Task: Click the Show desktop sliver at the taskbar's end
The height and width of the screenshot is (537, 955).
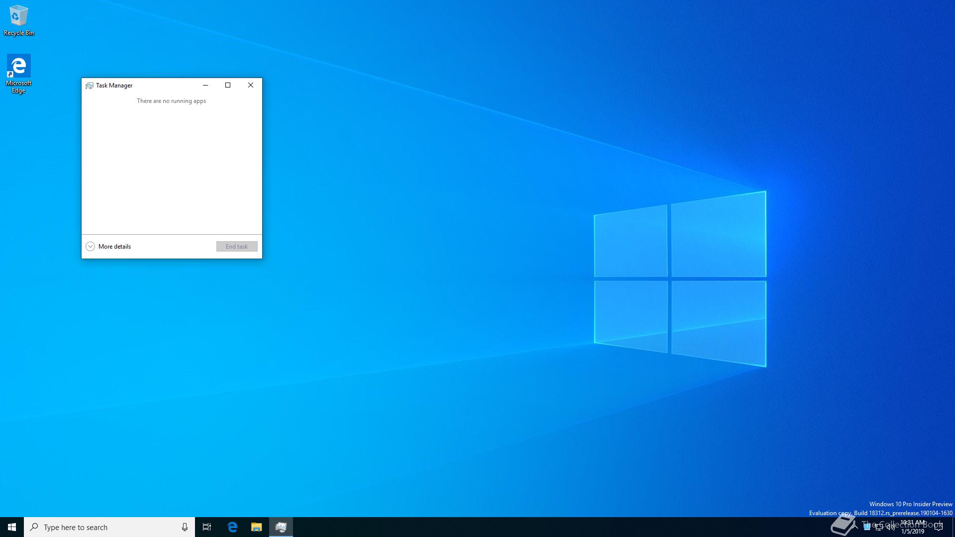Action: (954, 527)
